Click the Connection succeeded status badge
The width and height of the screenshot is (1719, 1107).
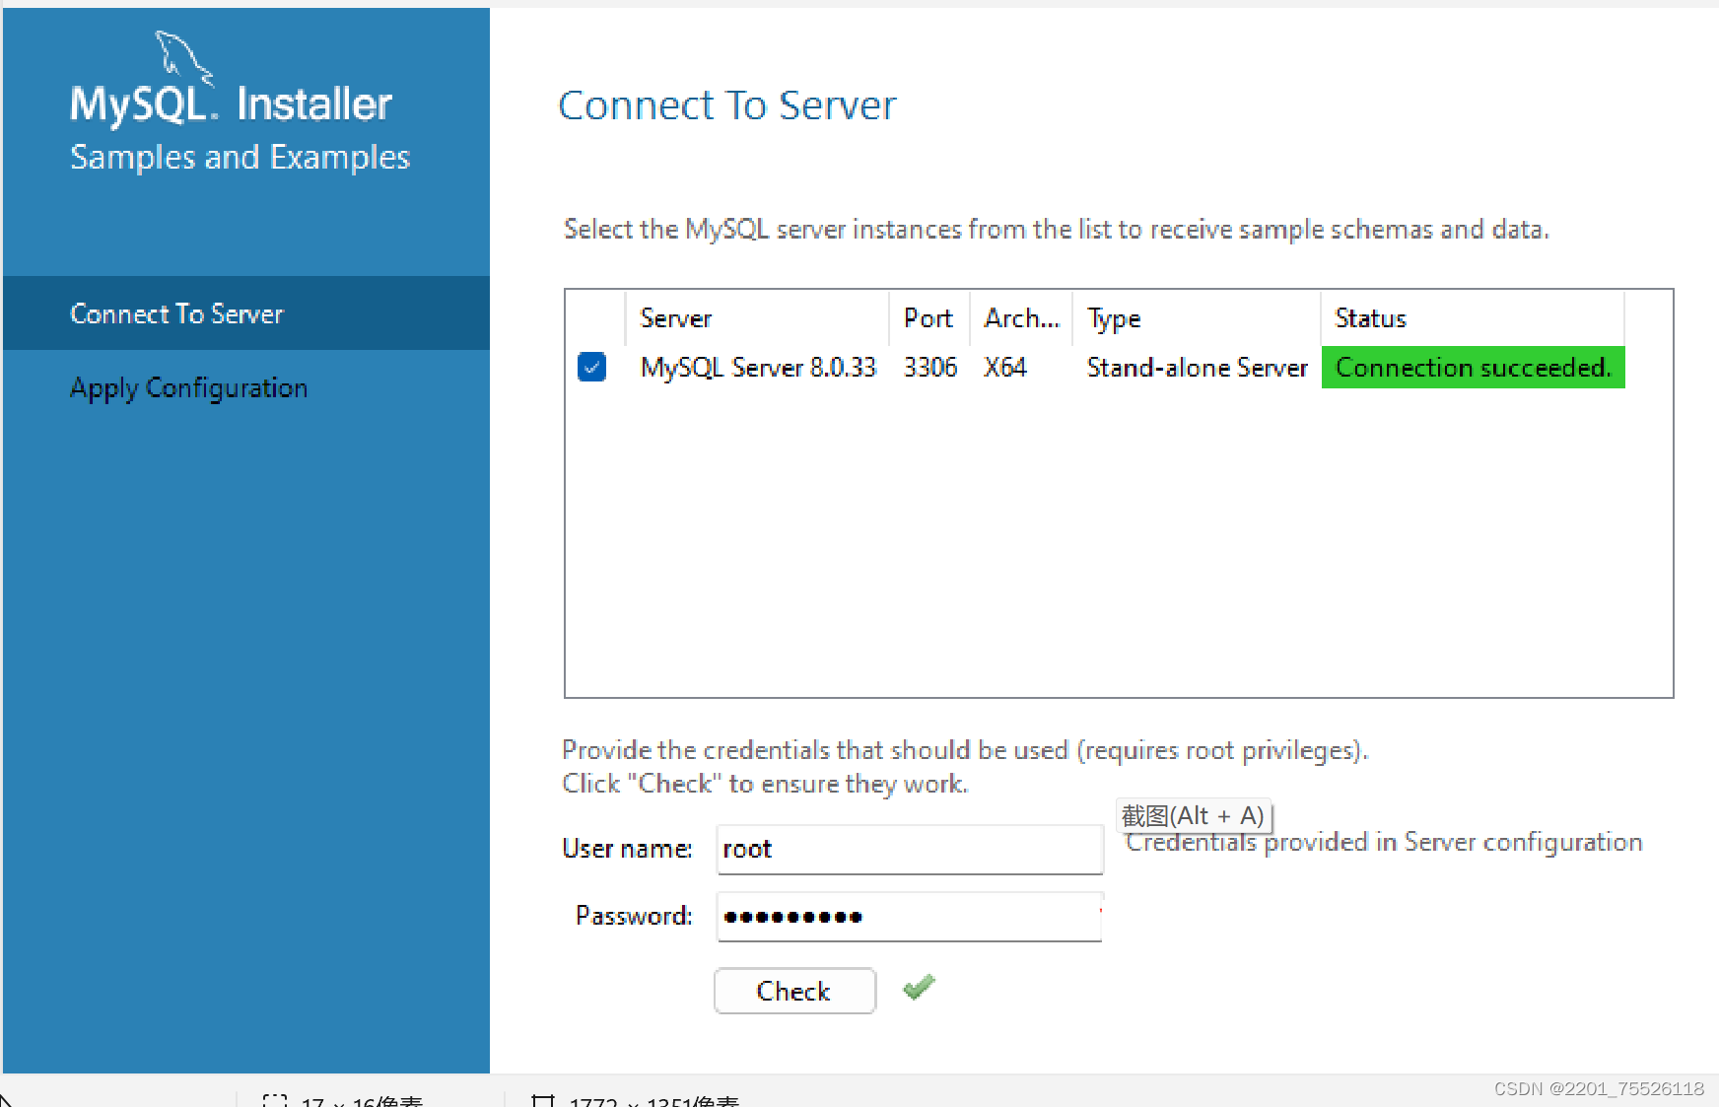(1473, 367)
